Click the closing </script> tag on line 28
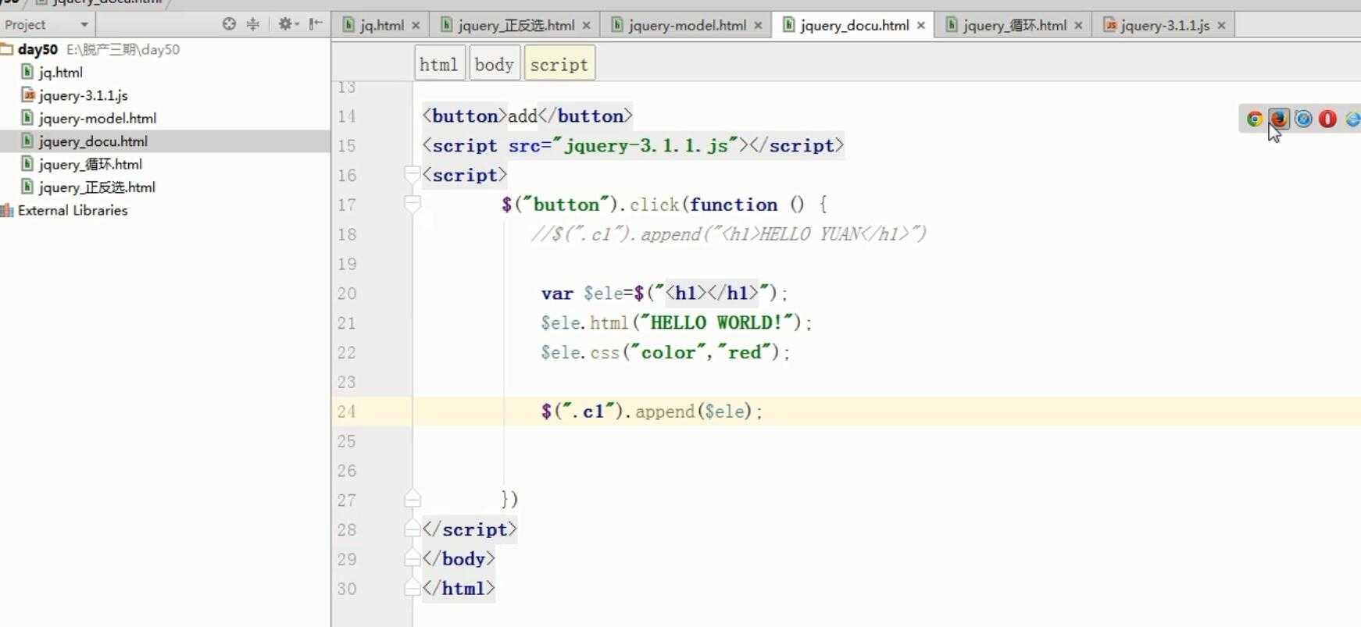1361x627 pixels. (470, 529)
